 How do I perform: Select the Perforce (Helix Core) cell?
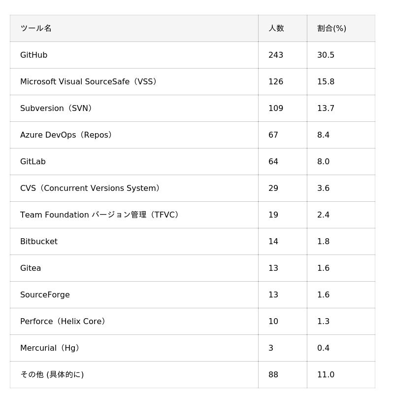(x=134, y=321)
